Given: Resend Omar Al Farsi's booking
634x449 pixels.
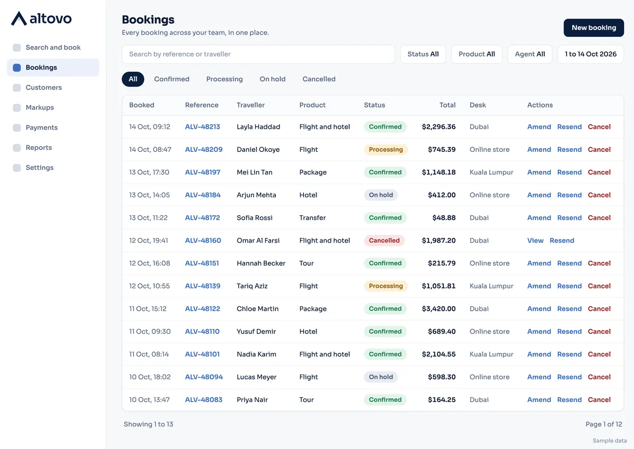Looking at the screenshot, I should [562, 241].
